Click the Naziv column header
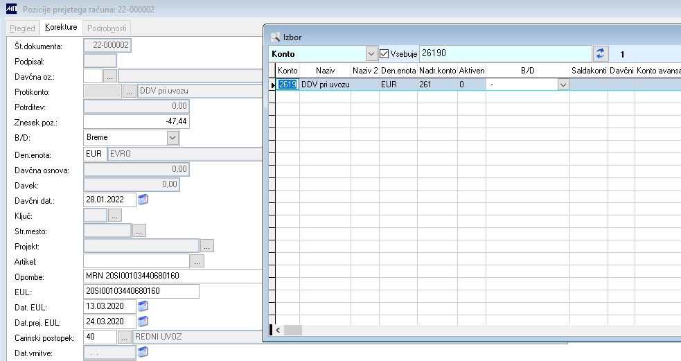The image size is (681, 361). tap(326, 71)
